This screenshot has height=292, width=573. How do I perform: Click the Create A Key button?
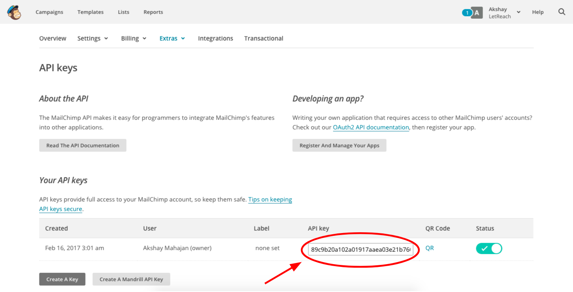pyautogui.click(x=62, y=279)
